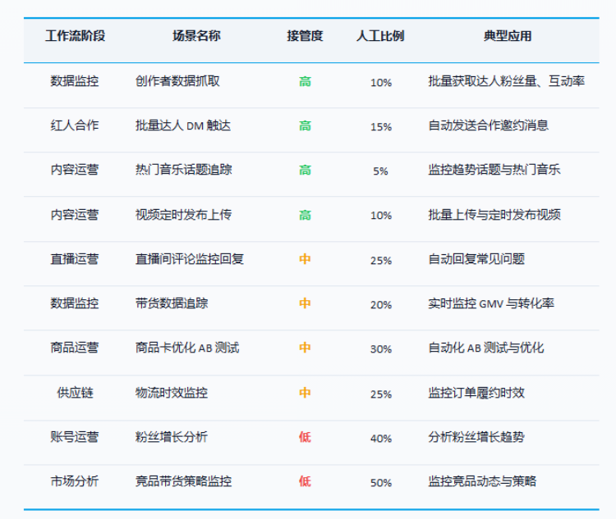Click the 50% labor ratio value
The width and height of the screenshot is (616, 519).
(x=380, y=482)
